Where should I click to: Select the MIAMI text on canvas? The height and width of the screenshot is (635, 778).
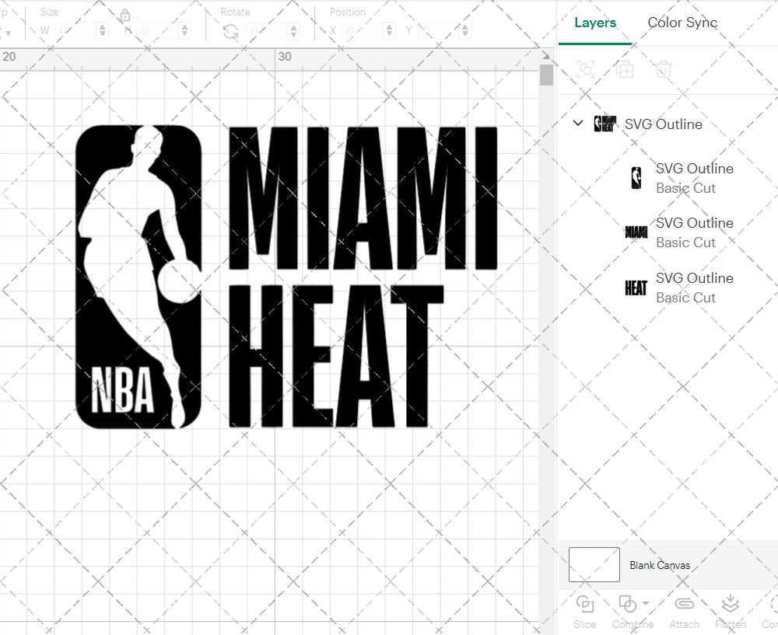click(x=363, y=198)
